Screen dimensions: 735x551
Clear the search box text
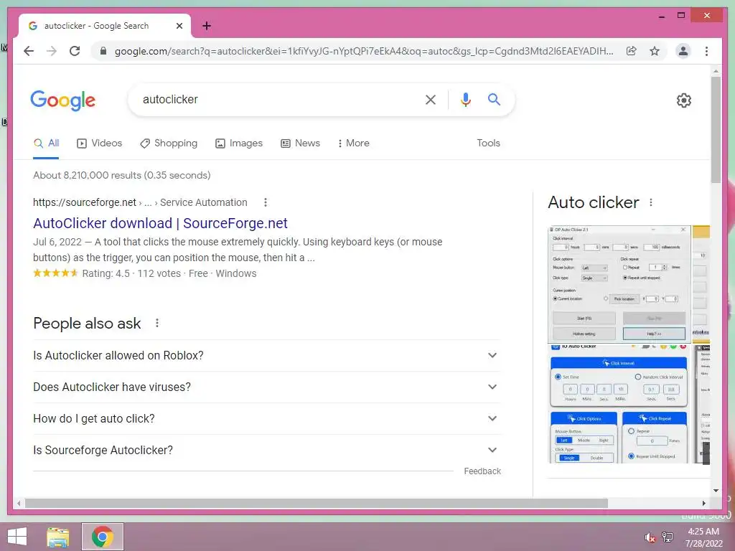(x=431, y=99)
